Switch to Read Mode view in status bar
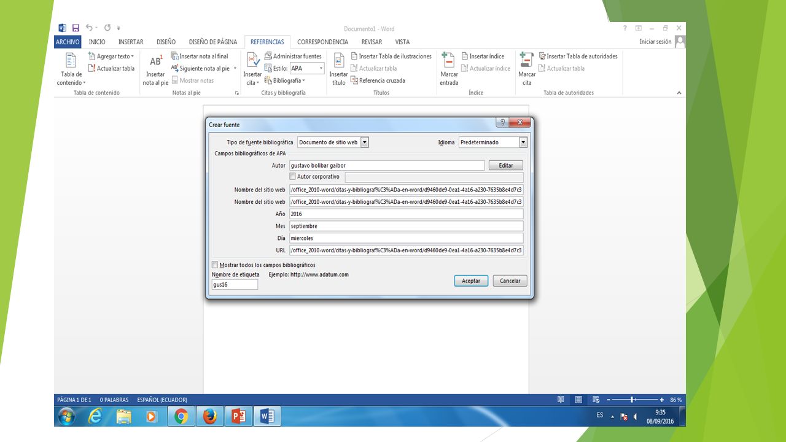This screenshot has width=786, height=442. pos(561,400)
